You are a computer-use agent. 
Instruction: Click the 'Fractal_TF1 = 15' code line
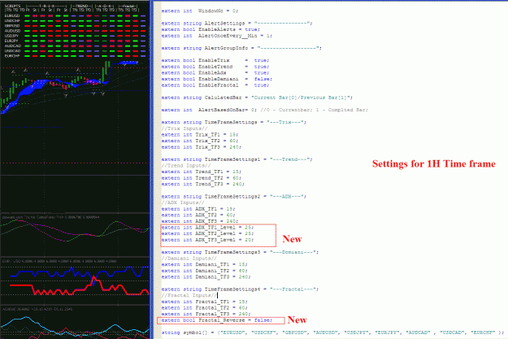205,302
